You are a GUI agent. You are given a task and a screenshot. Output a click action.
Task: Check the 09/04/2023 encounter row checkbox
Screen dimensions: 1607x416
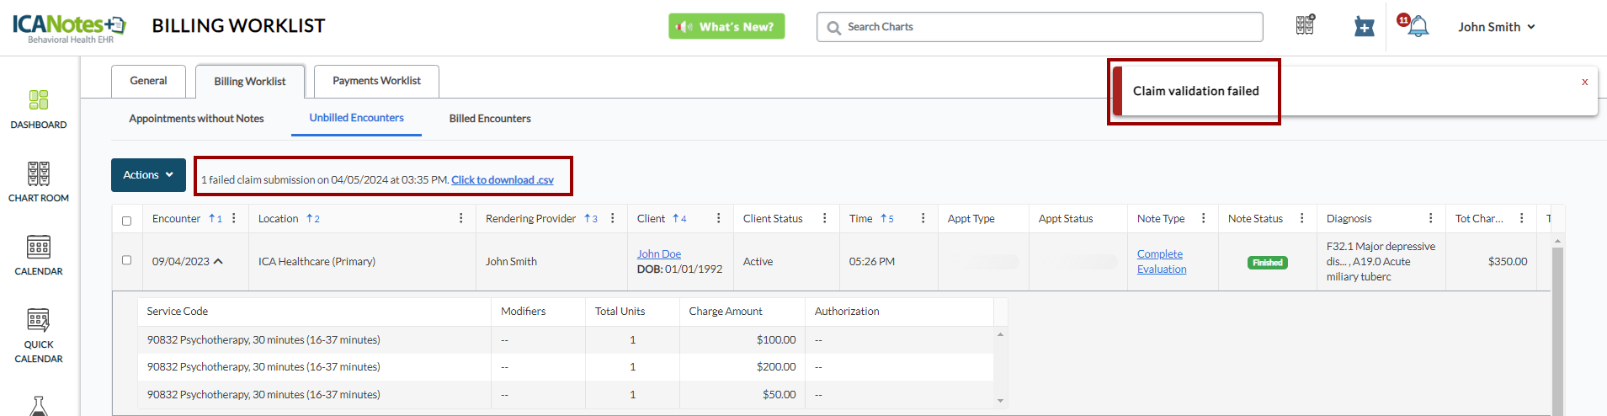pyautogui.click(x=127, y=260)
